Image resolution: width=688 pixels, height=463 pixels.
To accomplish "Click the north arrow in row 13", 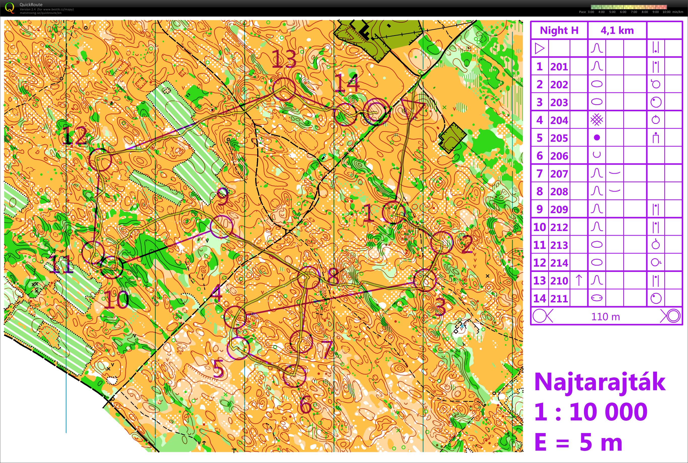I will [579, 280].
